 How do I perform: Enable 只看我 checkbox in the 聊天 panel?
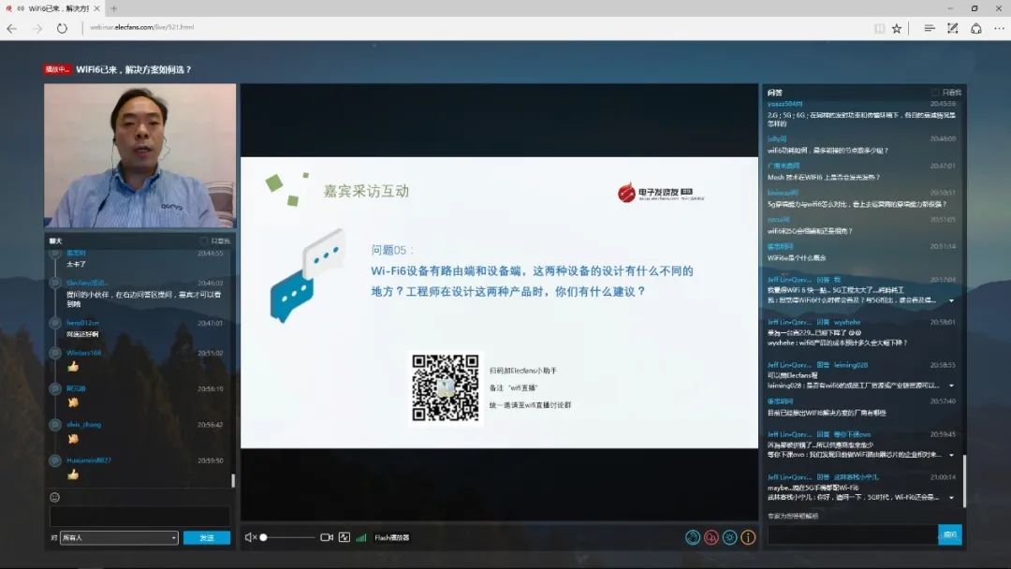click(203, 241)
